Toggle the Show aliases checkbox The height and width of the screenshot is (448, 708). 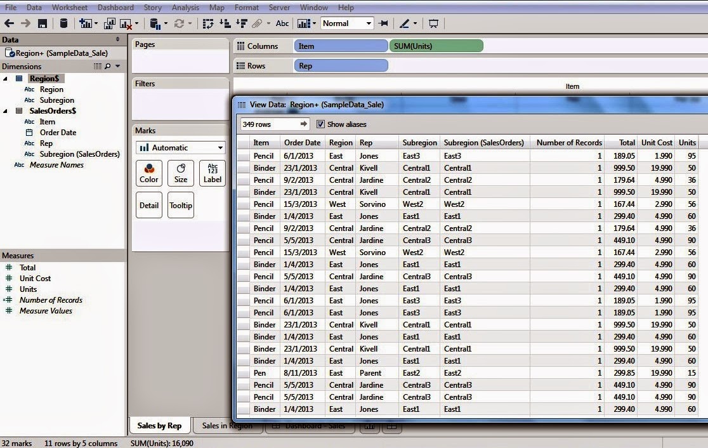pyautogui.click(x=320, y=124)
